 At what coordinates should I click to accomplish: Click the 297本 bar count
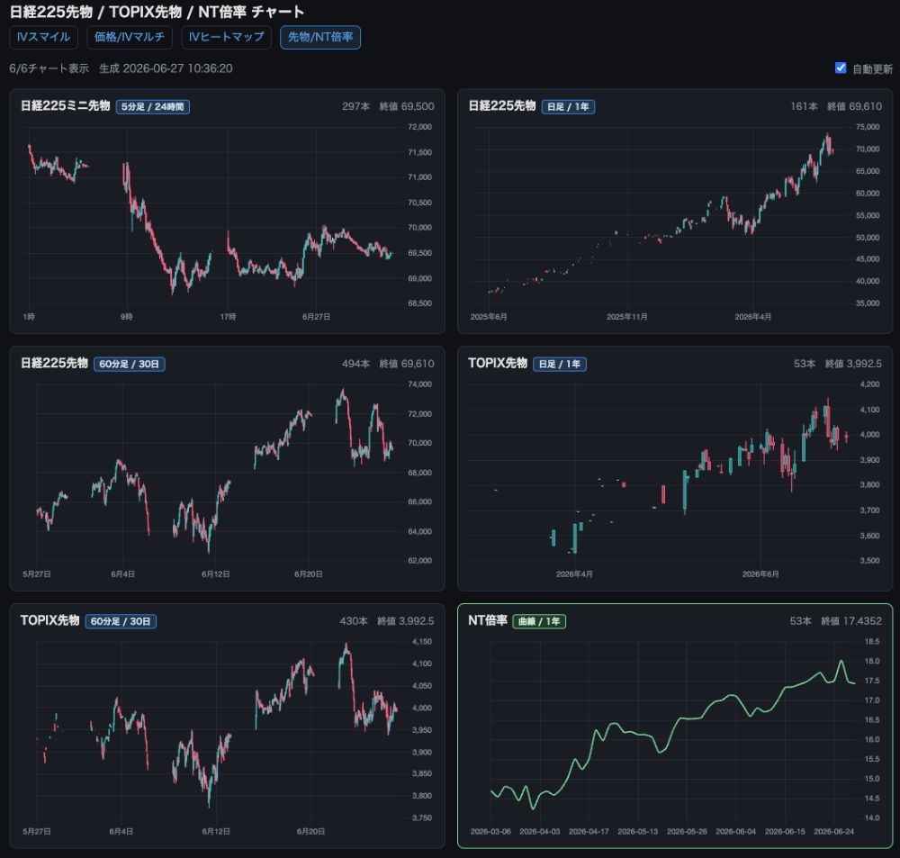click(355, 107)
